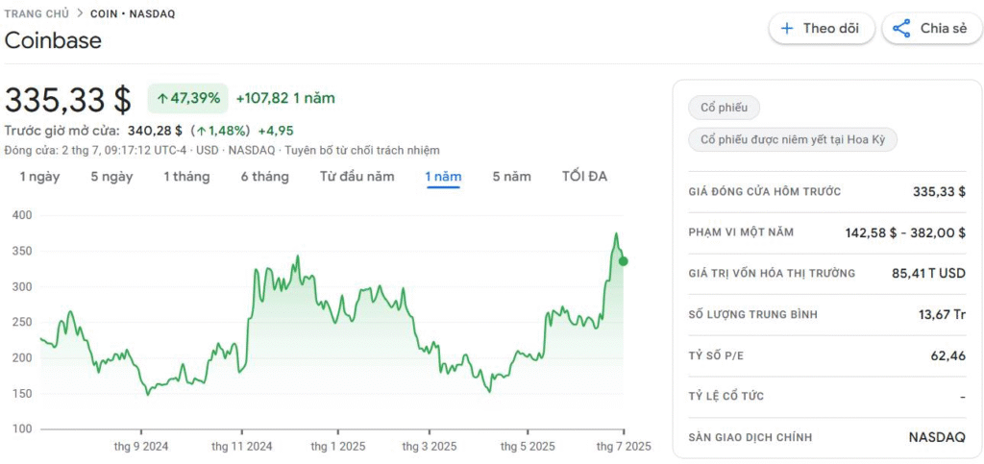Click the 13,67 Tr average volume value

coord(942,315)
